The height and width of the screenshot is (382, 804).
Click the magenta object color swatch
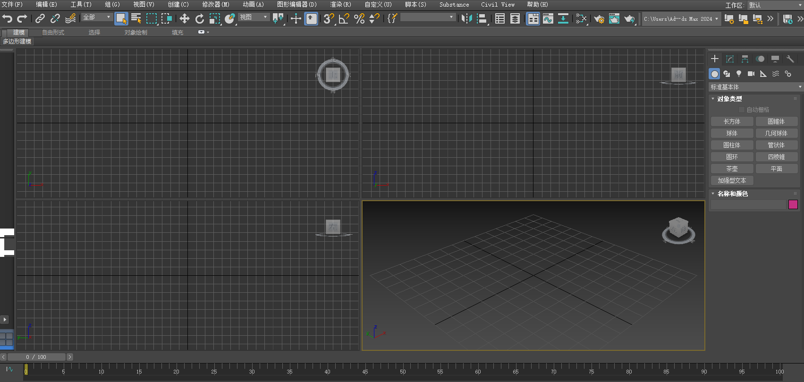793,204
